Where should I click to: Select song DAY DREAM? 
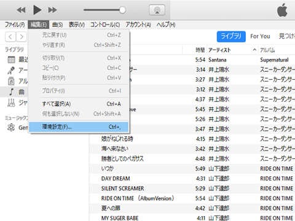(x=116, y=179)
